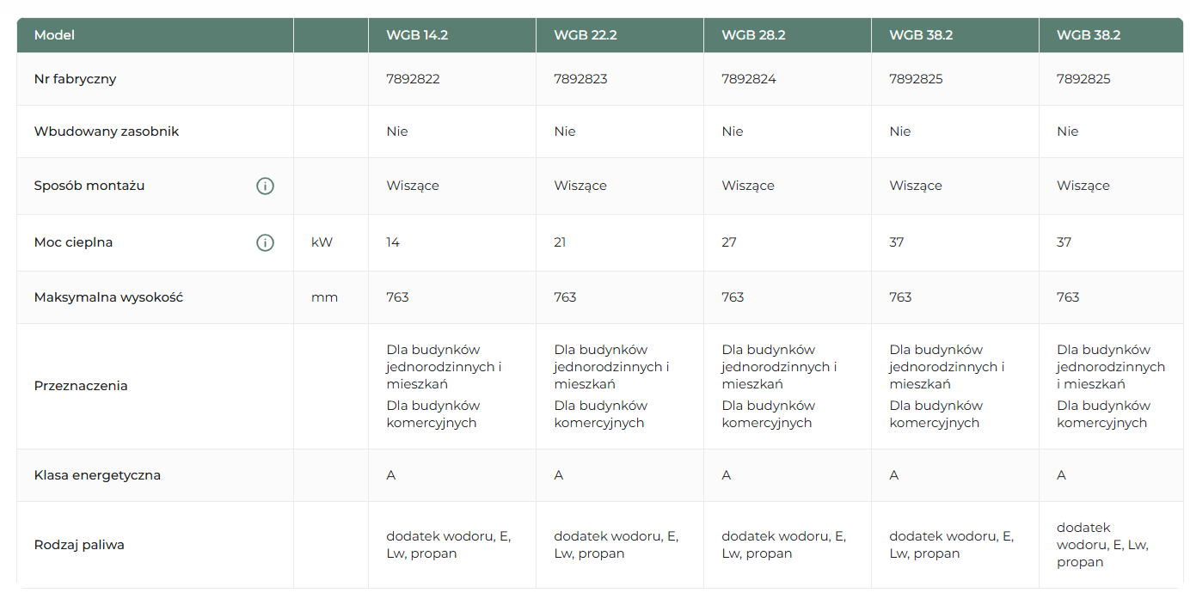Image resolution: width=1190 pixels, height=599 pixels.
Task: Click the 27 power value for WGB 28.2
Action: point(729,242)
